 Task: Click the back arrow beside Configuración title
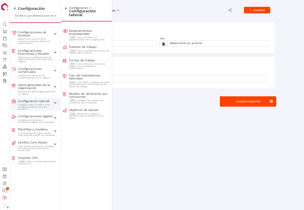pos(15,9)
